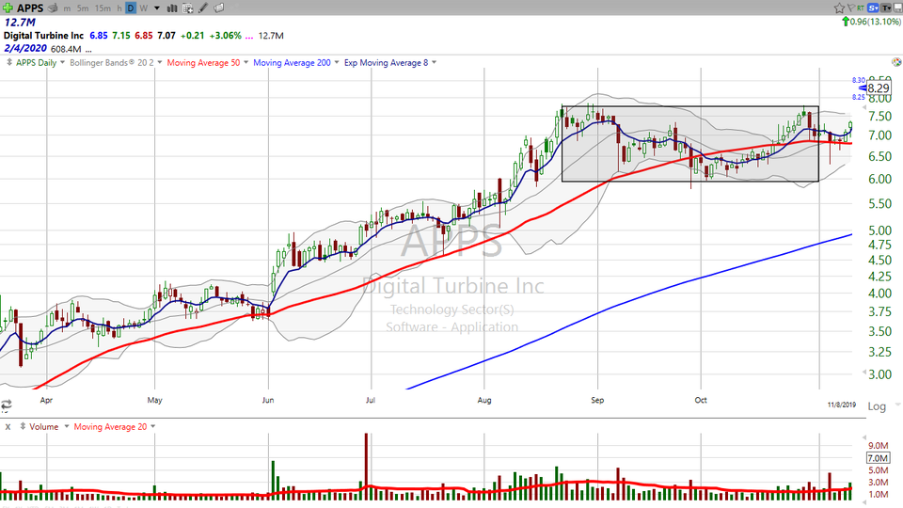Click the flag icon at top right
Screen dimensions: 903x508
[850, 8]
